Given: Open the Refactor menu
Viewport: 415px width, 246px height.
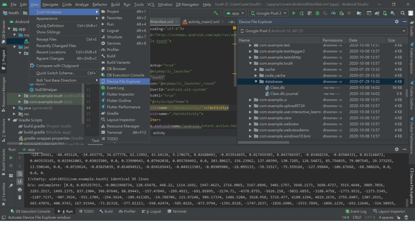Looking at the screenshot, I should [x=100, y=4].
